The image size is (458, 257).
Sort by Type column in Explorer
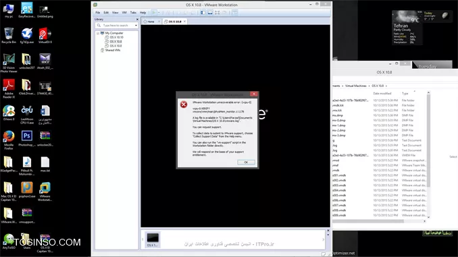[x=405, y=93]
